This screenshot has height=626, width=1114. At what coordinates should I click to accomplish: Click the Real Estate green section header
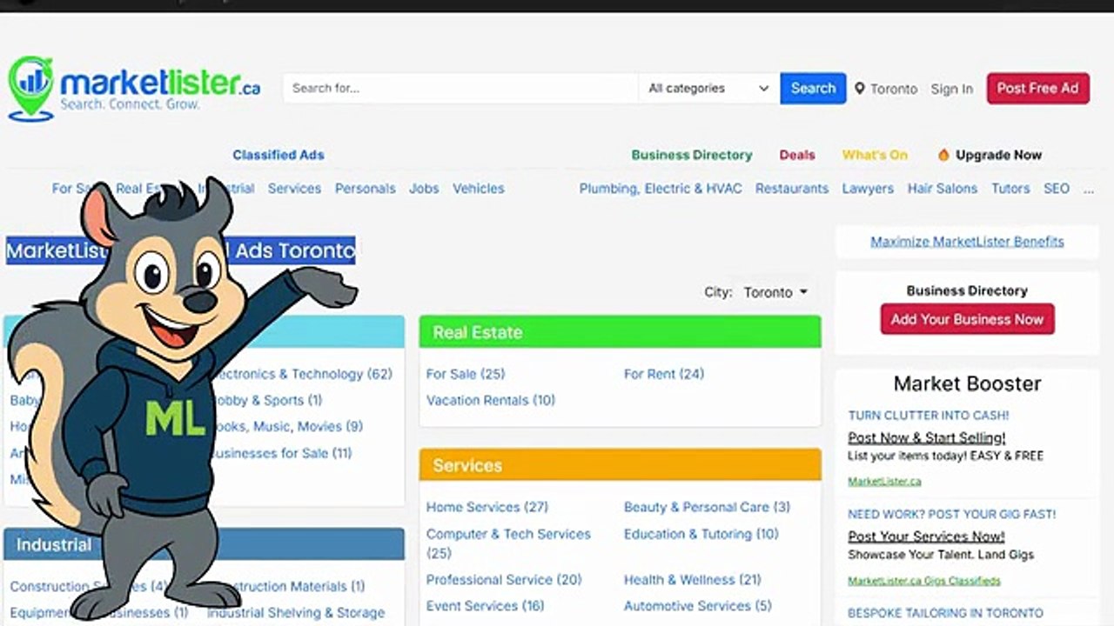pyautogui.click(x=620, y=332)
